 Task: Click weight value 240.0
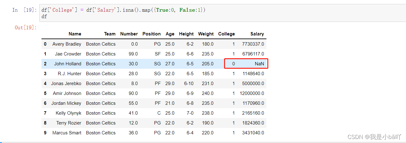point(208,93)
